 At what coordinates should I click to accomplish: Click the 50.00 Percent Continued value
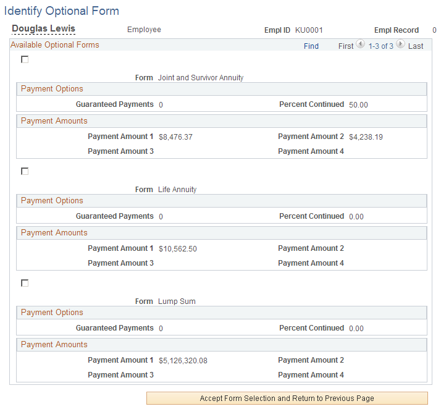(x=358, y=105)
